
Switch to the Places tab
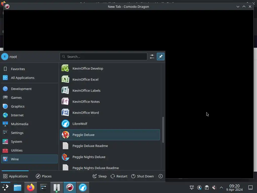(44, 176)
